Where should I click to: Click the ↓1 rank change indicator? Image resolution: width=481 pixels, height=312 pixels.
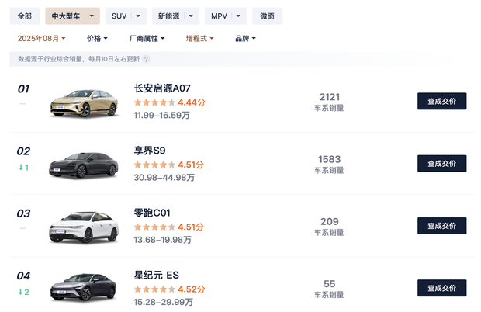coord(23,168)
